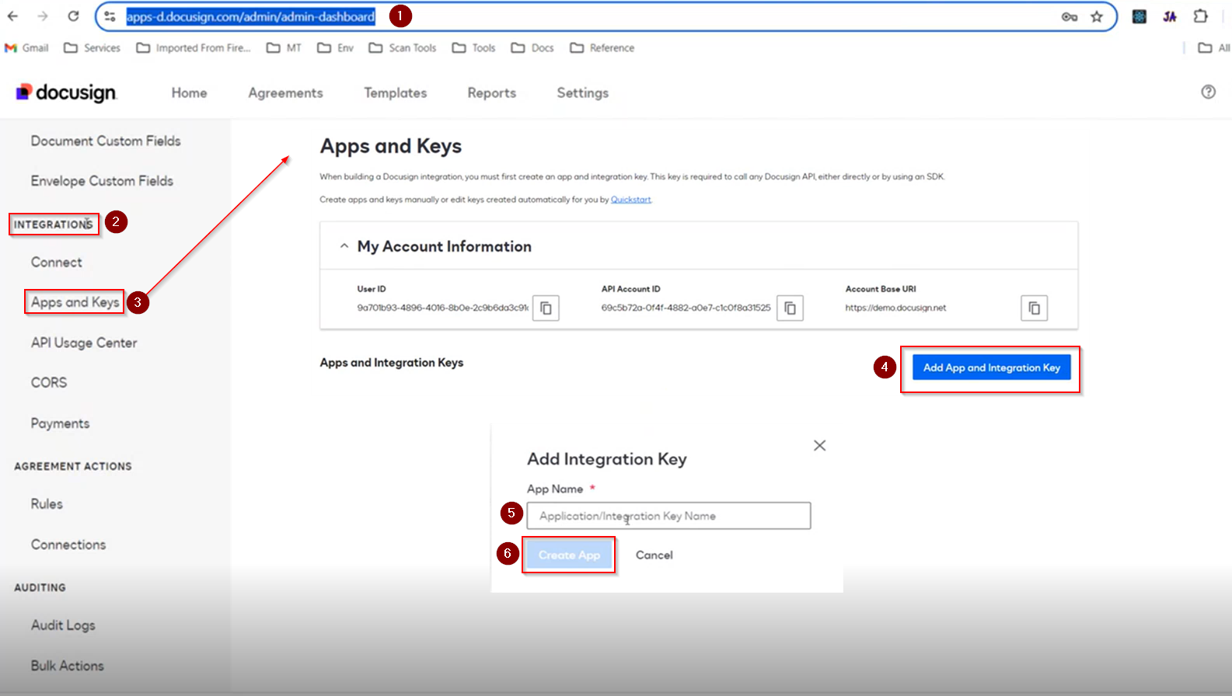Open the Settings tab
This screenshot has width=1232, height=696.
click(x=583, y=92)
